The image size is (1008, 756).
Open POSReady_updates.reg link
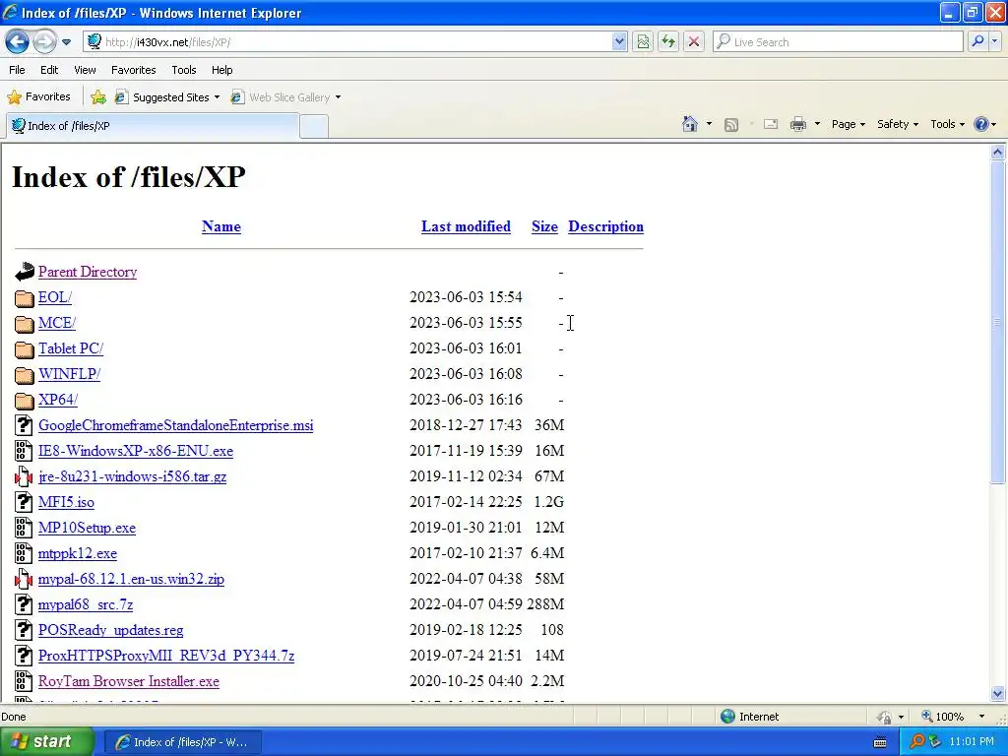click(x=110, y=630)
